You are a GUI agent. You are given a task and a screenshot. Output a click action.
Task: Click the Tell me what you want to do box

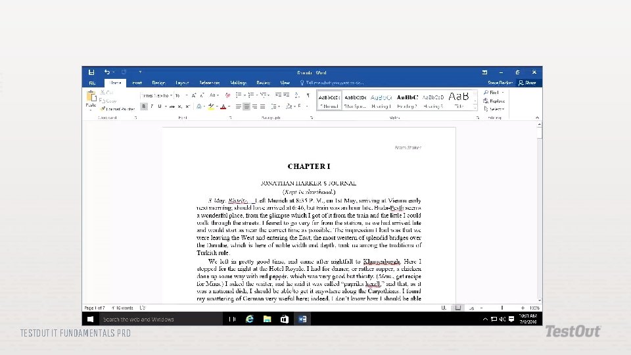[333, 83]
